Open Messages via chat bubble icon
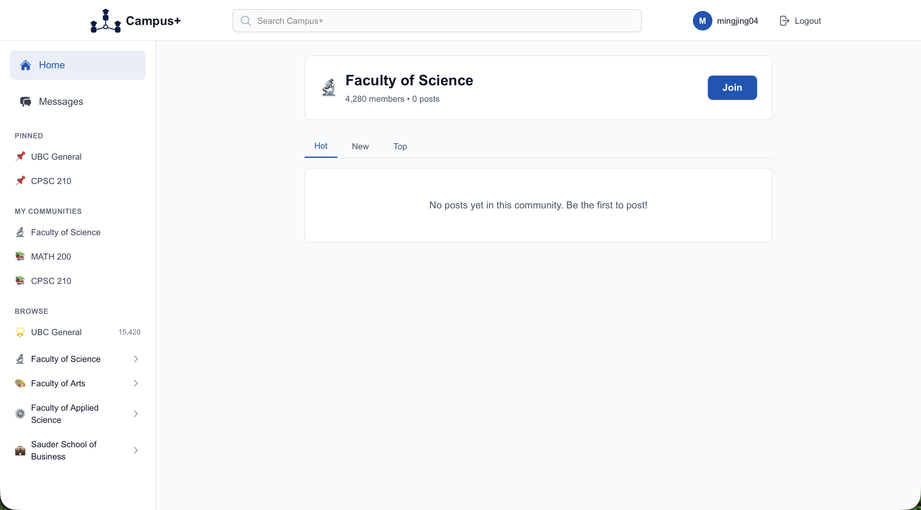The width and height of the screenshot is (921, 510). (x=25, y=101)
